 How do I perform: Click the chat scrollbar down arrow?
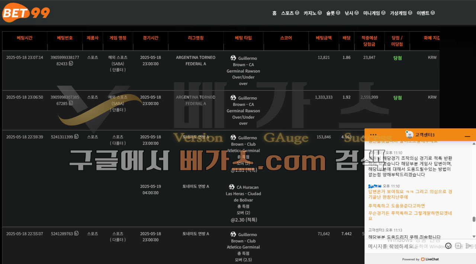point(474,236)
